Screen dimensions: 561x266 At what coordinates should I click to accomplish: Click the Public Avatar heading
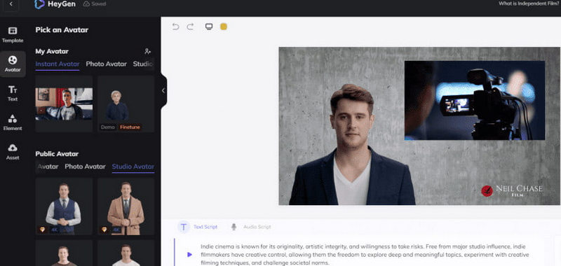pyautogui.click(x=57, y=154)
